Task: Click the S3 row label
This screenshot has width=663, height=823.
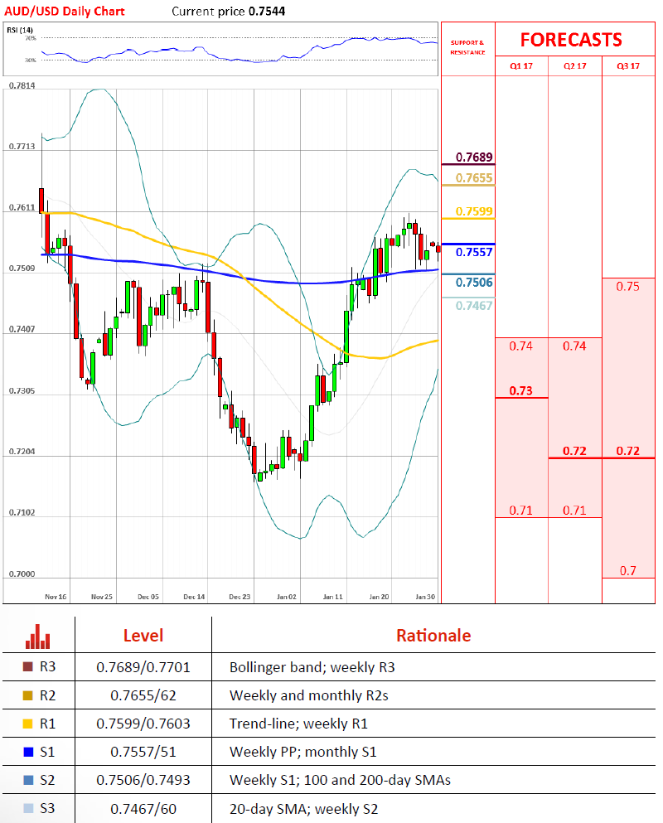Action: tap(47, 808)
